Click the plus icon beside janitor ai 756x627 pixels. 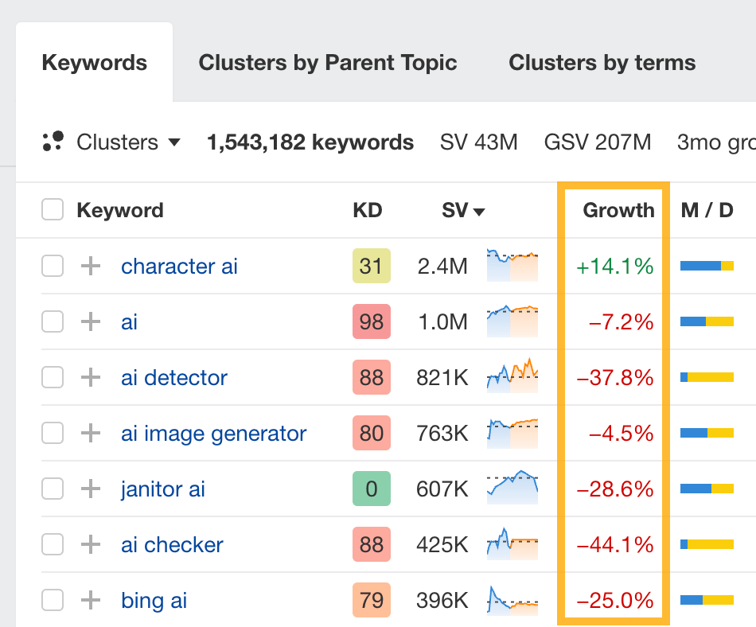[90, 489]
